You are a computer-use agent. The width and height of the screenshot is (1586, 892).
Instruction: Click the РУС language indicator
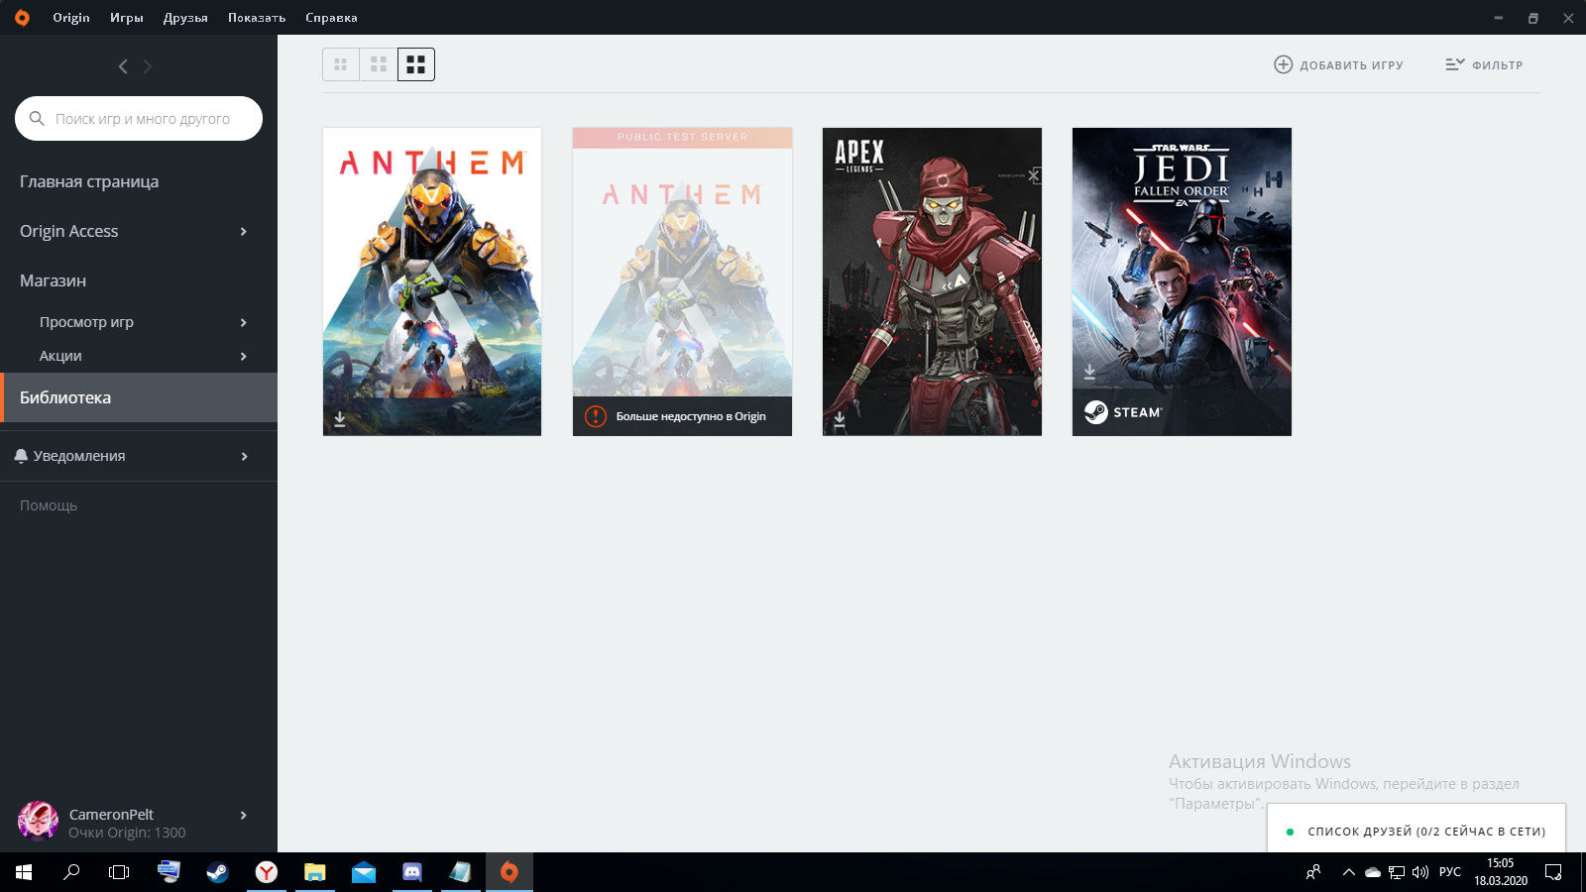coord(1450,872)
